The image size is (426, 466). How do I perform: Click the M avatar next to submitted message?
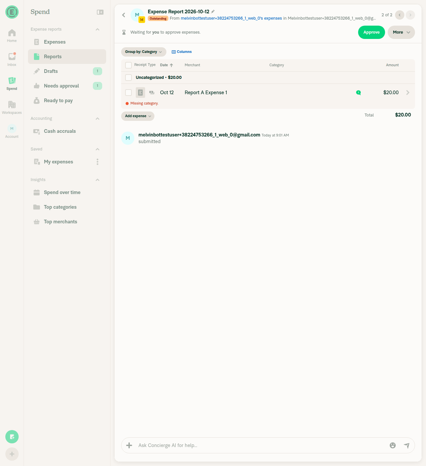tap(128, 138)
